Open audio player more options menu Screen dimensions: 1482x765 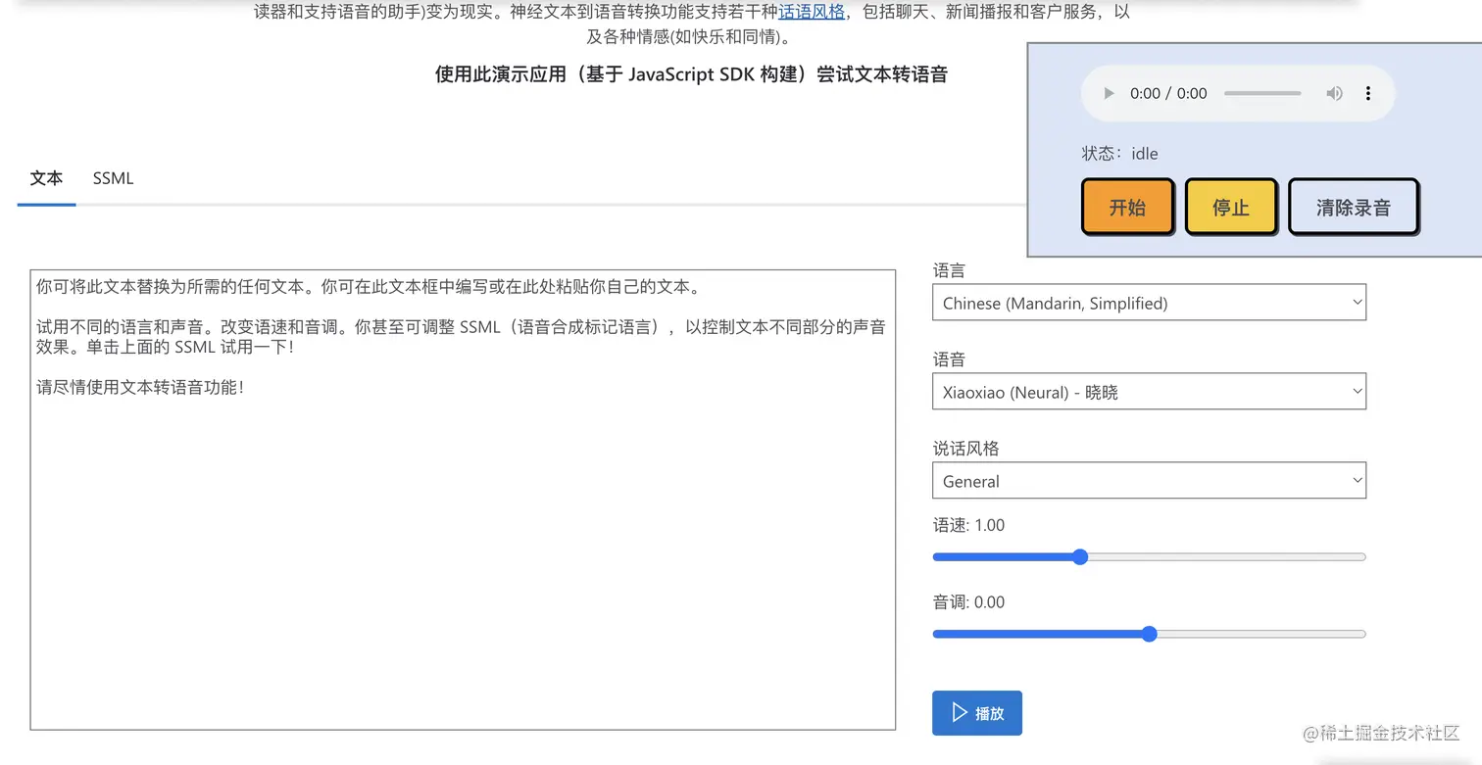click(1368, 94)
